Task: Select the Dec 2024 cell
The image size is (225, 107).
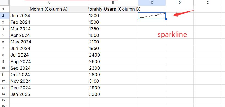Action: (49, 88)
